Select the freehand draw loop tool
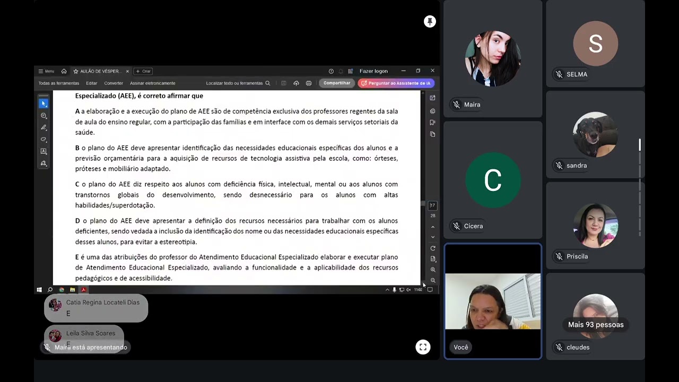The image size is (679, 382). (x=43, y=140)
